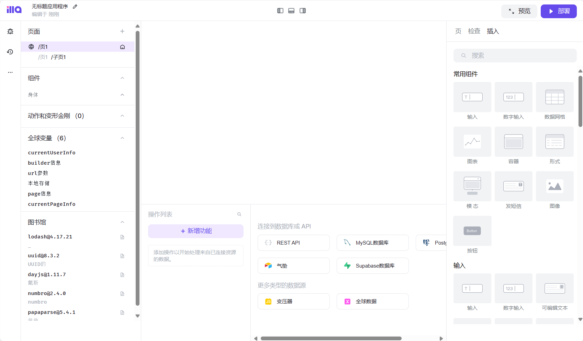Toggle the right panel visibility
583x341 pixels.
coord(303,11)
